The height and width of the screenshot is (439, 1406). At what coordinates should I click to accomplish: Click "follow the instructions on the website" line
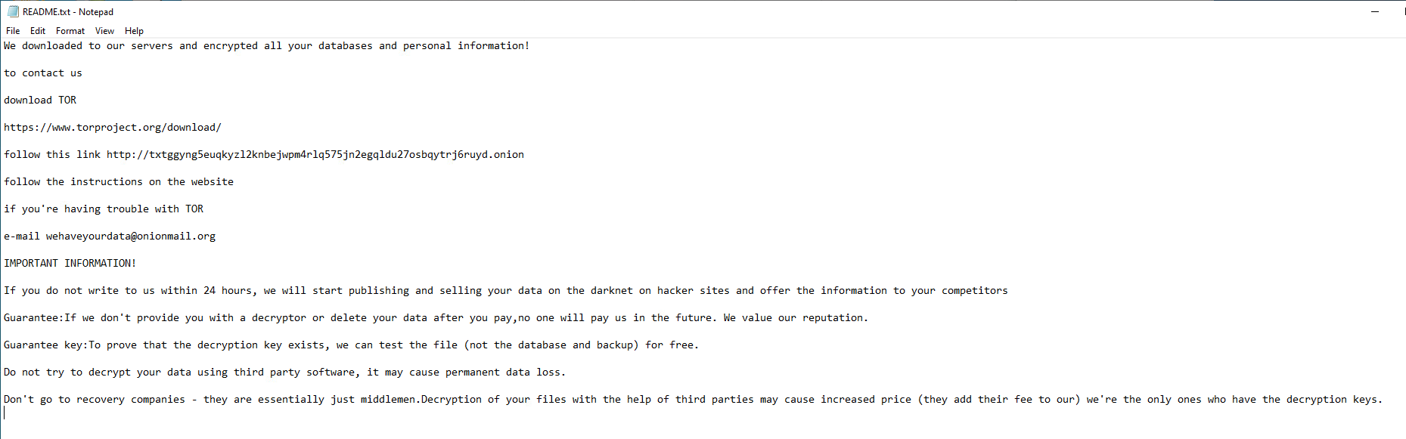[119, 182]
